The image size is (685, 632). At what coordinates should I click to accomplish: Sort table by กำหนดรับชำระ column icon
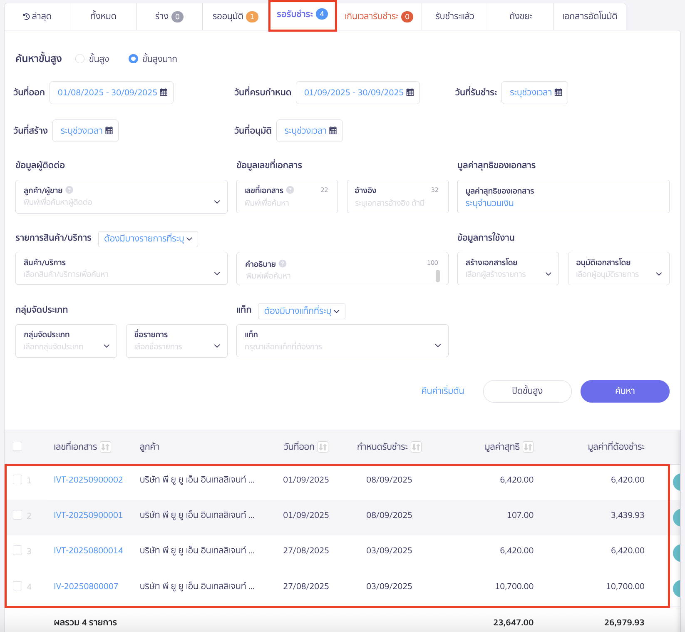point(416,447)
